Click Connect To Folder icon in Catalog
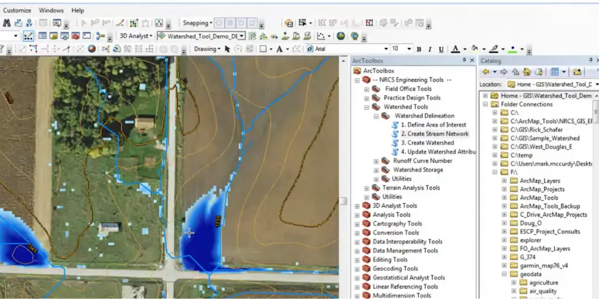Viewport: 599px width, 299px height. pyautogui.click(x=577, y=72)
